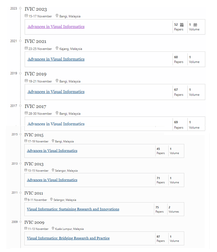The image size is (217, 252).
Task: Click the 87 Papers count for IVIC 2009
Action: [161, 239]
